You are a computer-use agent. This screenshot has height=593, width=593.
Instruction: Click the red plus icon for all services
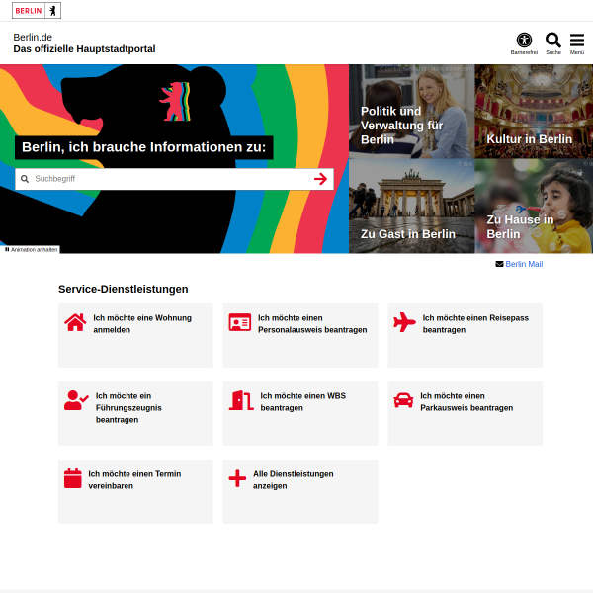tap(237, 478)
